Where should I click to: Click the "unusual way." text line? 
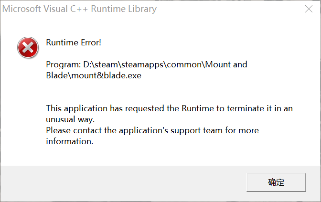[x=70, y=119]
